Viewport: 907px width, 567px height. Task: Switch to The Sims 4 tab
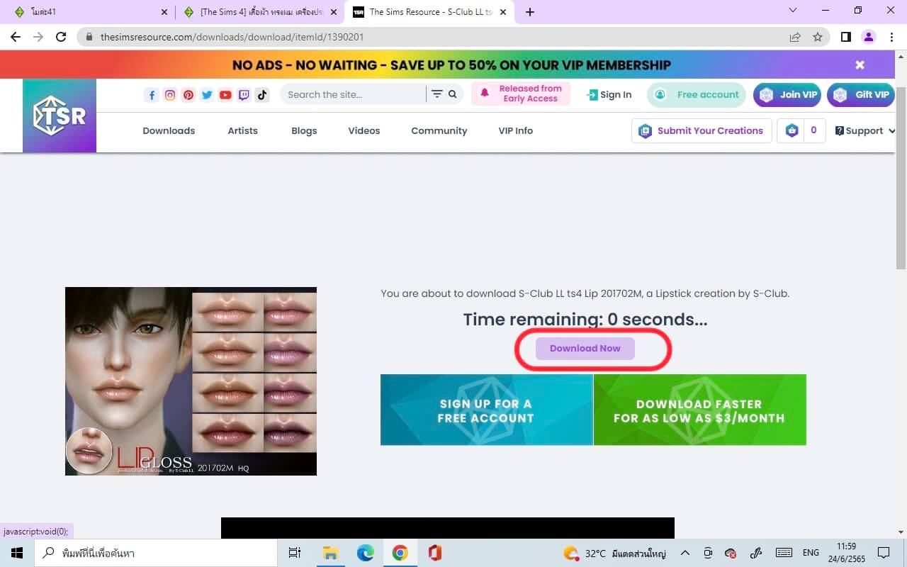coord(259,12)
